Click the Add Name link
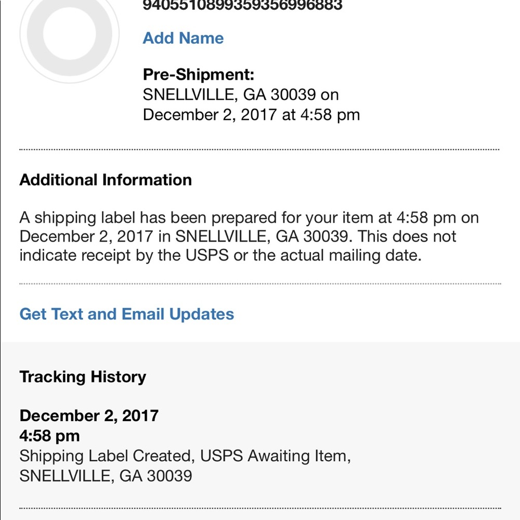This screenshot has width=520, height=520. pos(183,38)
